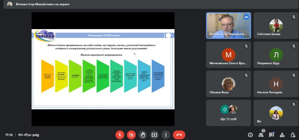Open the chat messages icon
The width and height of the screenshot is (299, 140).
point(271,135)
